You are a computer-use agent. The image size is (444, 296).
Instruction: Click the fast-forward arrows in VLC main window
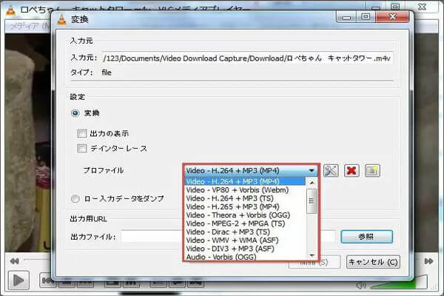pyautogui.click(x=428, y=261)
